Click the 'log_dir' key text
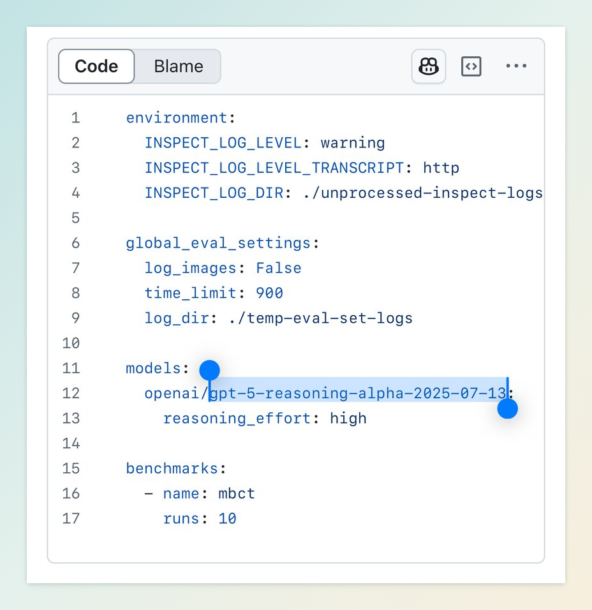Image resolution: width=592 pixels, height=610 pixels. pyautogui.click(x=177, y=318)
